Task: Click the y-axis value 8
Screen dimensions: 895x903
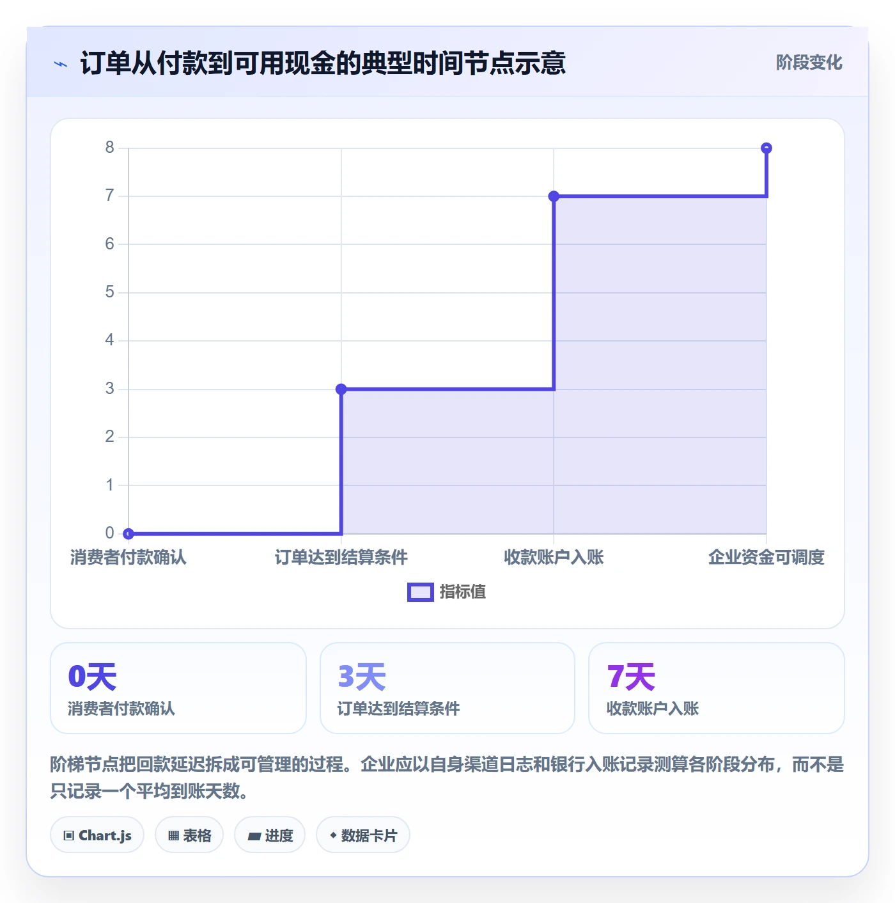Action: tap(110, 148)
